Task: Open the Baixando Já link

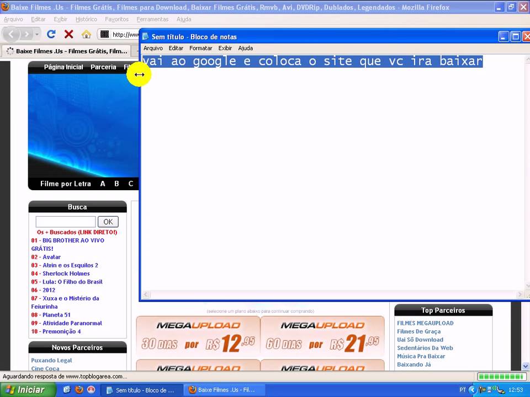Action: (x=414, y=364)
